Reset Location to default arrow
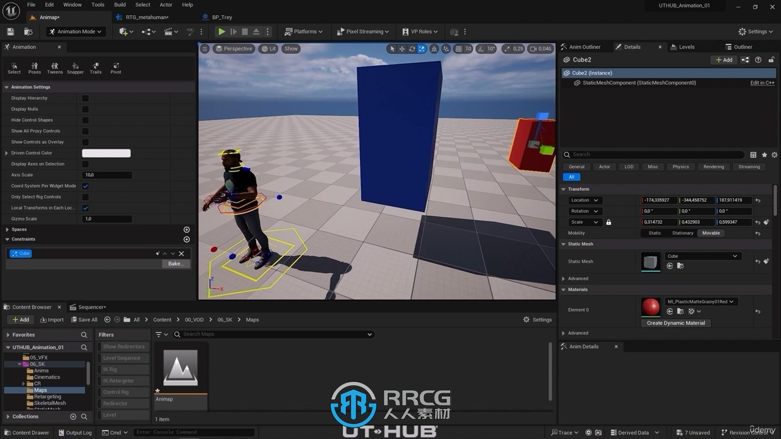781x439 pixels. click(x=758, y=200)
